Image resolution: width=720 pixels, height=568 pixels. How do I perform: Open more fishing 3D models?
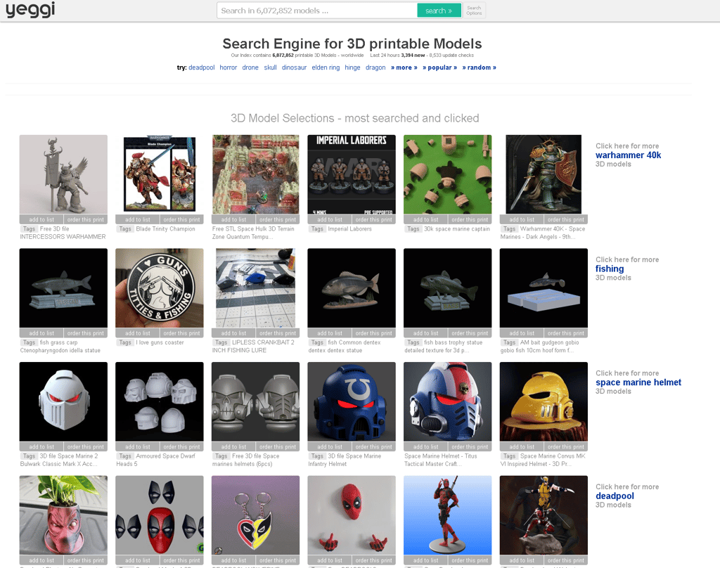pos(610,269)
